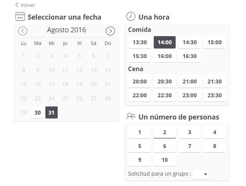Go to the previous month arrow

[23, 31]
